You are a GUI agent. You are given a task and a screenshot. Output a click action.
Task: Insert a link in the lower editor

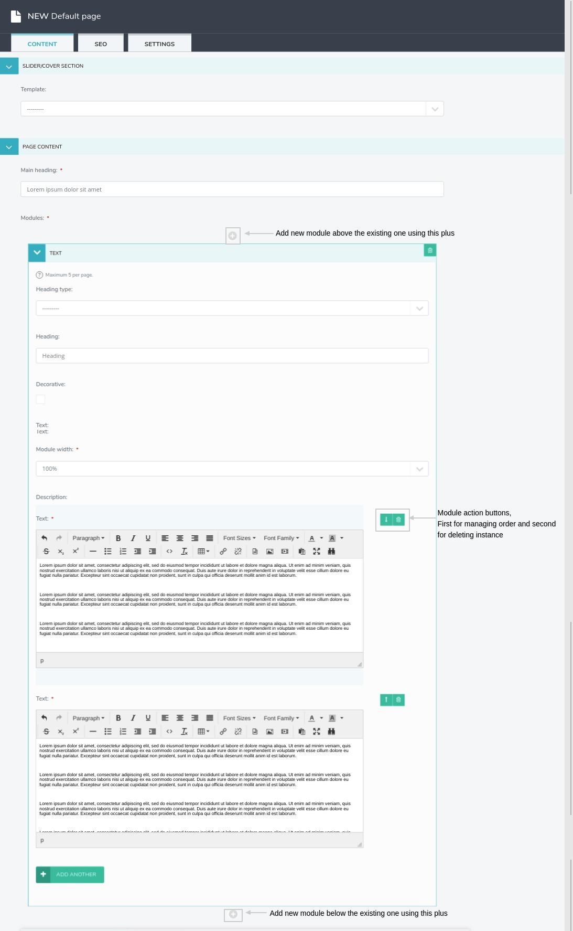pyautogui.click(x=223, y=731)
